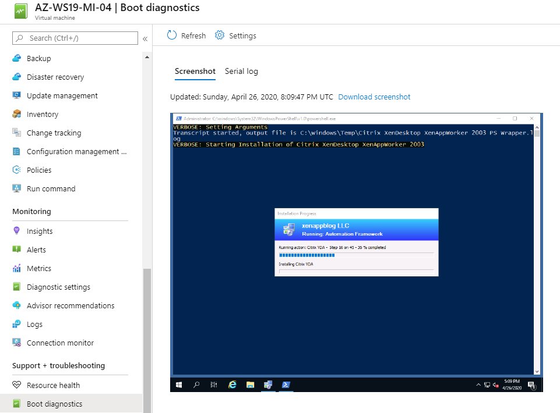Open Metrics menu entry
The height and width of the screenshot is (413, 560).
coord(39,268)
